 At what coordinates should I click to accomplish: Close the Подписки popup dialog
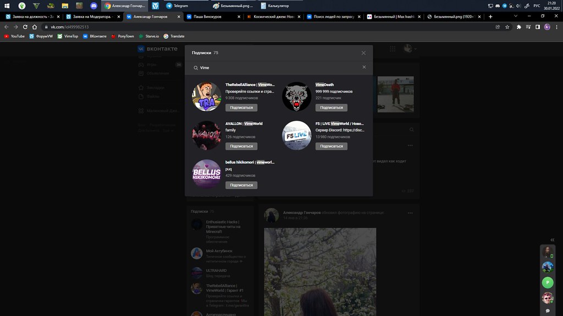[363, 53]
